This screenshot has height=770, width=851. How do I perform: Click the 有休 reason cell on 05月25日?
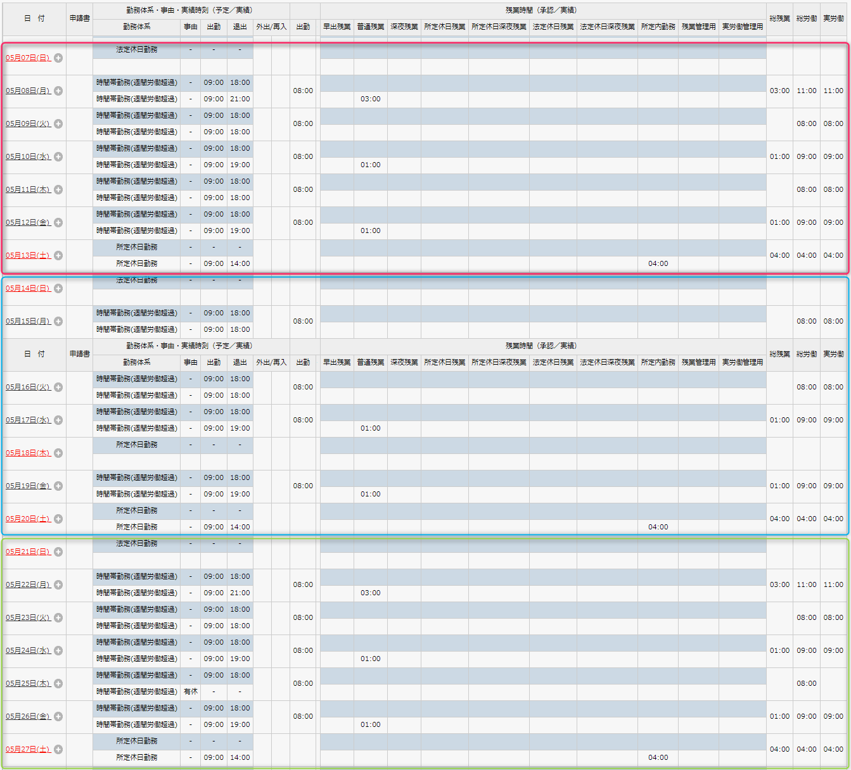190,692
